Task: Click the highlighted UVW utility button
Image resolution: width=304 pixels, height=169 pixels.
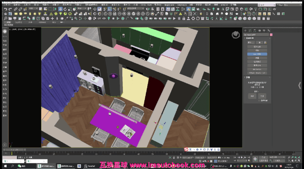Action: tap(257, 54)
